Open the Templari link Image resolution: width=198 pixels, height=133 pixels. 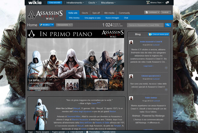tap(117, 126)
